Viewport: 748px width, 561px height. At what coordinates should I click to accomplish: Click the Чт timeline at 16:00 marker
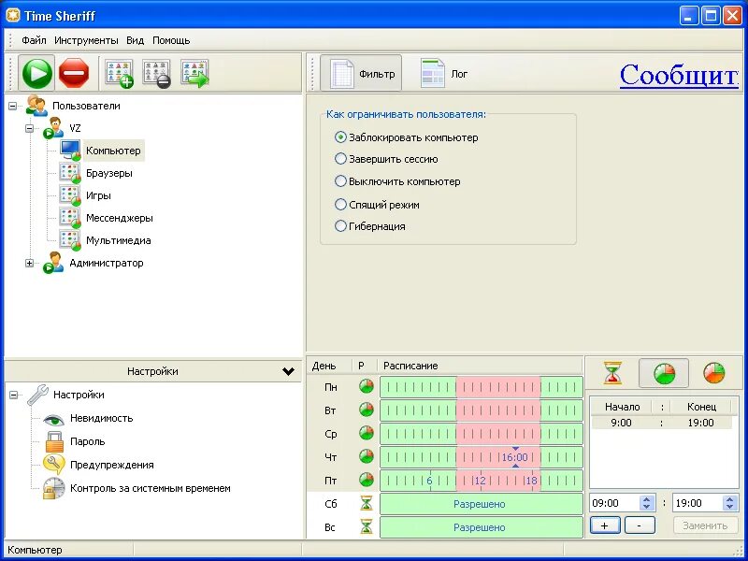click(515, 457)
